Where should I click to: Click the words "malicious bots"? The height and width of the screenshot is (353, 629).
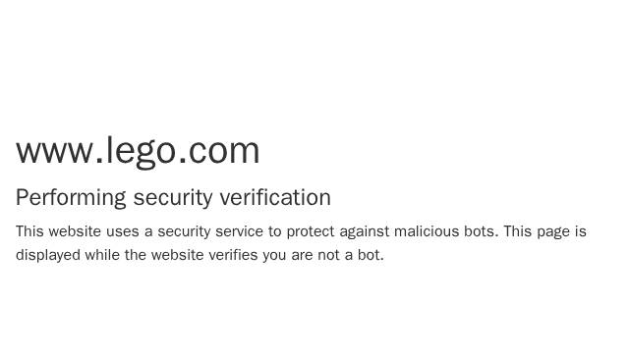pyautogui.click(x=446, y=231)
